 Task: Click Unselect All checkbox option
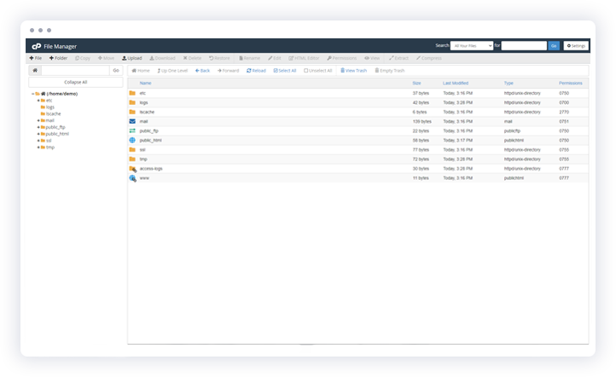(x=318, y=70)
